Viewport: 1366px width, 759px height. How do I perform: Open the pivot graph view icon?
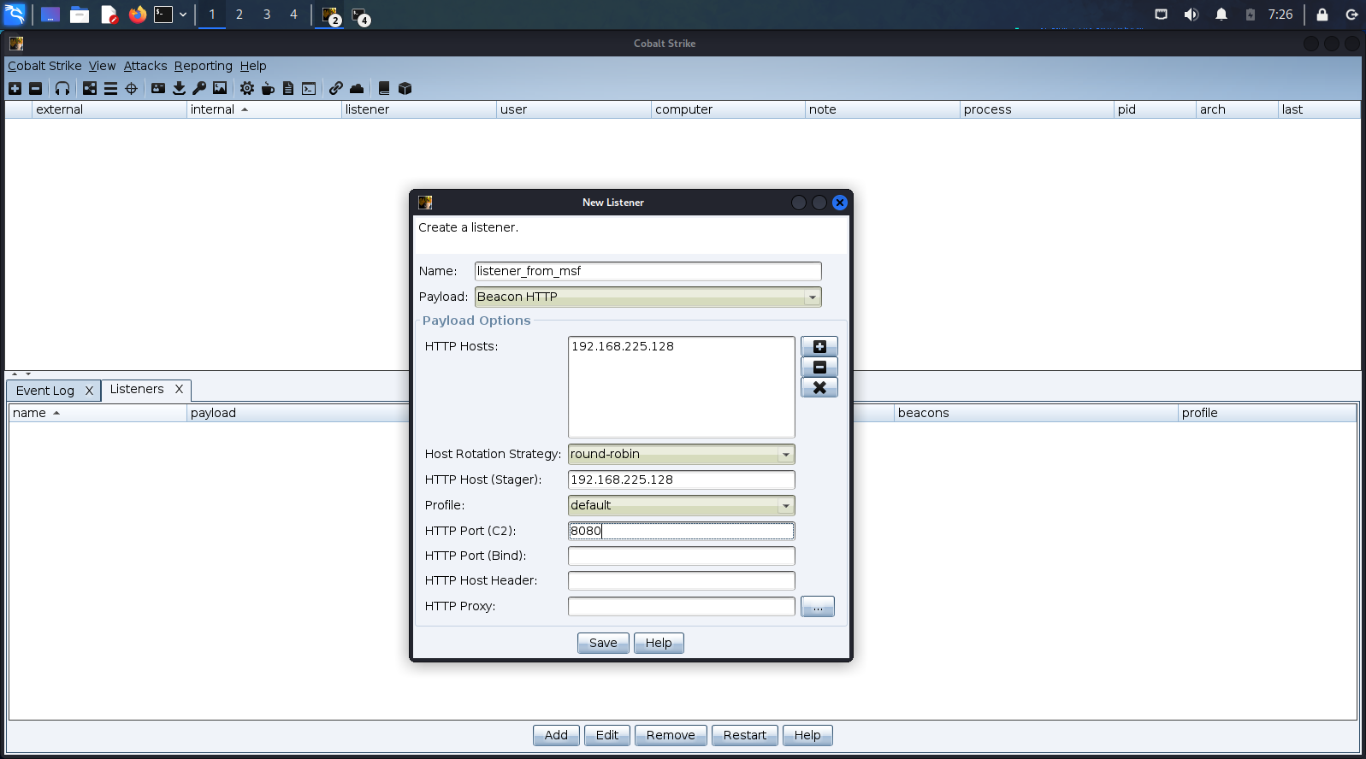pos(90,88)
